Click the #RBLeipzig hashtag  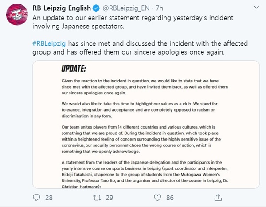(49, 43)
